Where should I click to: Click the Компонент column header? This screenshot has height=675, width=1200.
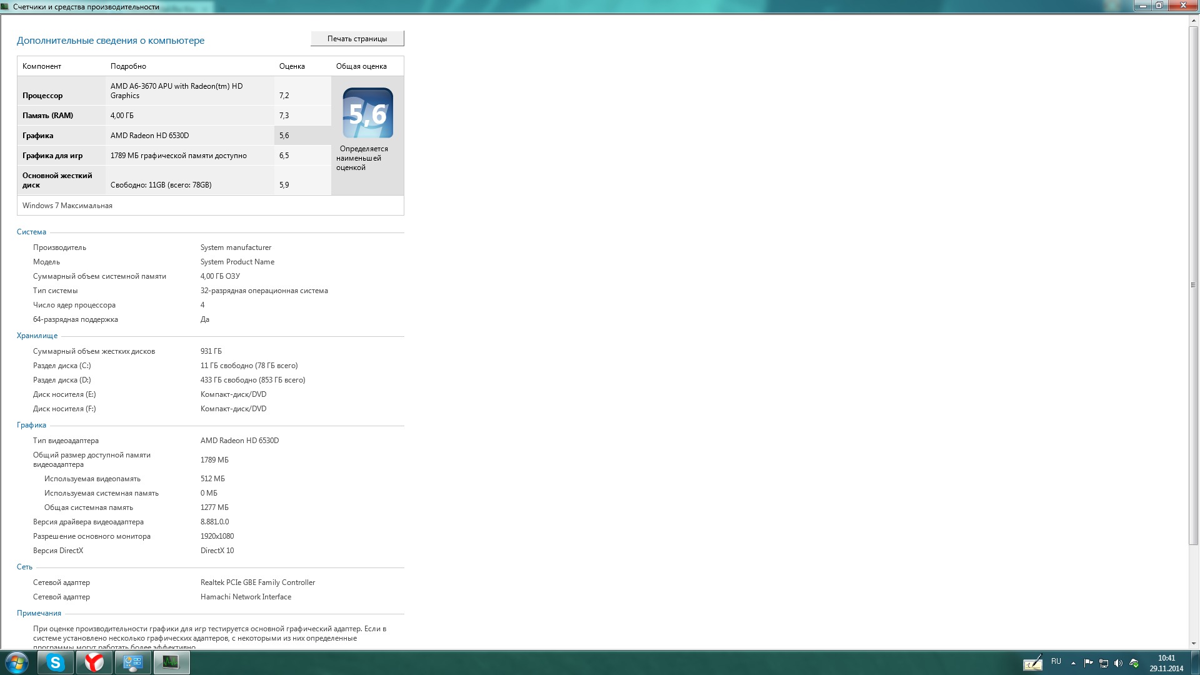(42, 66)
